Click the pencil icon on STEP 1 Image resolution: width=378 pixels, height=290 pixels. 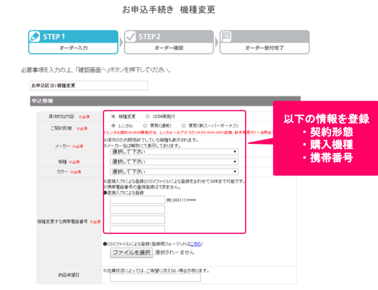point(35,37)
